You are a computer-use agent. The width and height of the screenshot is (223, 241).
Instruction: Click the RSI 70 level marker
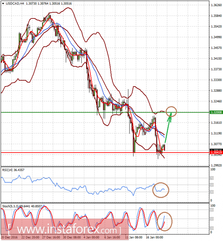pos(212,178)
